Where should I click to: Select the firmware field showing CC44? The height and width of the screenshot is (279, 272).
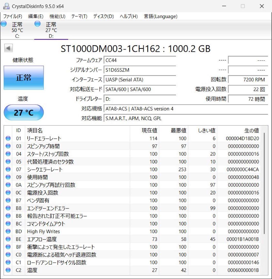pyautogui.click(x=139, y=60)
